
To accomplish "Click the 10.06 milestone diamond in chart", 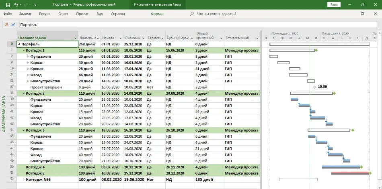I will pyautogui.click(x=314, y=87).
